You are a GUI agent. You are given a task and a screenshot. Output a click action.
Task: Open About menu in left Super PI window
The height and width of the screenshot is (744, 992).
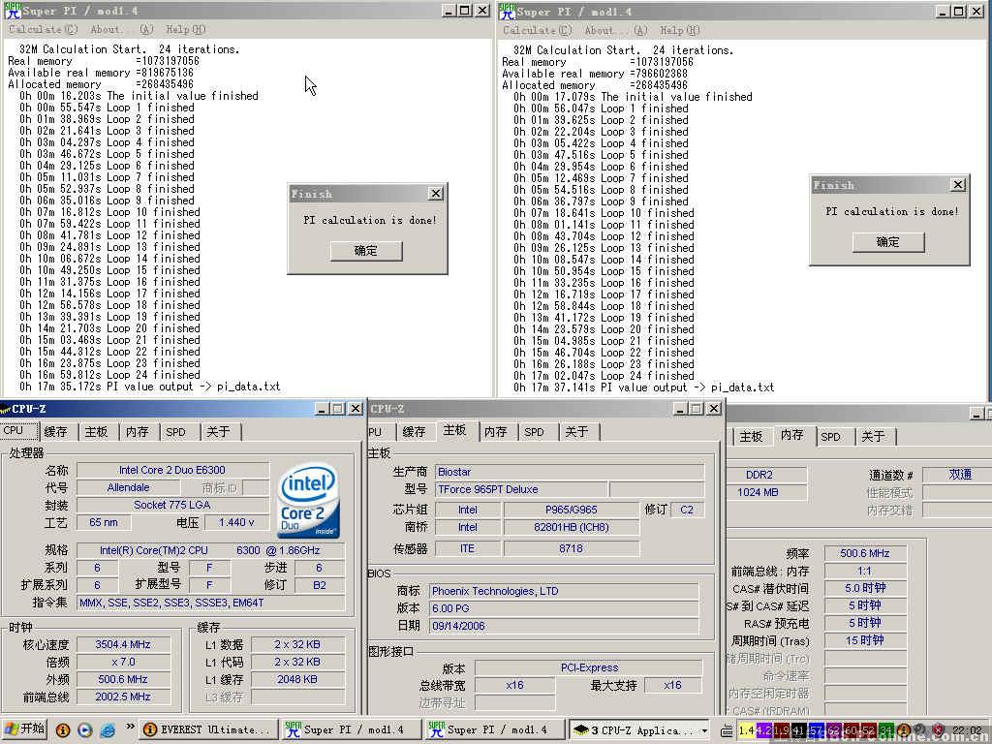121,29
